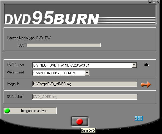Click the green Imageburn status light
This screenshot has height=134, width=162.
7,111
